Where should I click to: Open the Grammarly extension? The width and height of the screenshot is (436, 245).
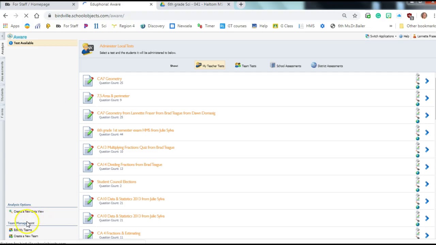[378, 16]
